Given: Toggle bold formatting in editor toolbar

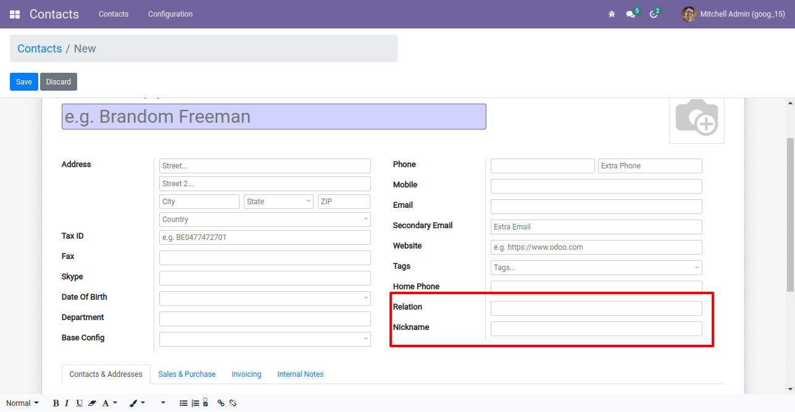Looking at the screenshot, I should 56,403.
